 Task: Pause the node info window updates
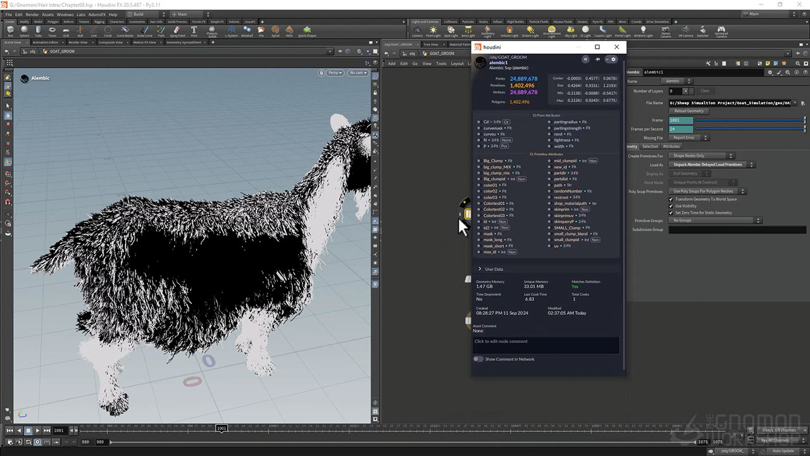click(585, 60)
